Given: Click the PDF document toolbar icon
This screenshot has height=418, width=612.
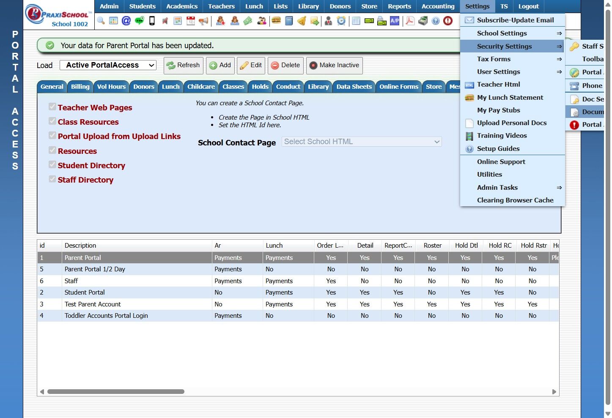Looking at the screenshot, I should tap(410, 21).
